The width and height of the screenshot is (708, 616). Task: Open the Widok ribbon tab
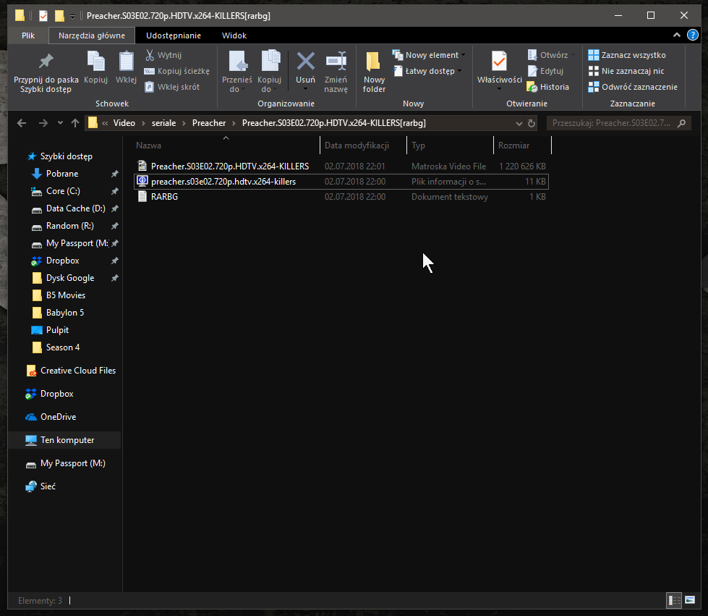(x=234, y=35)
